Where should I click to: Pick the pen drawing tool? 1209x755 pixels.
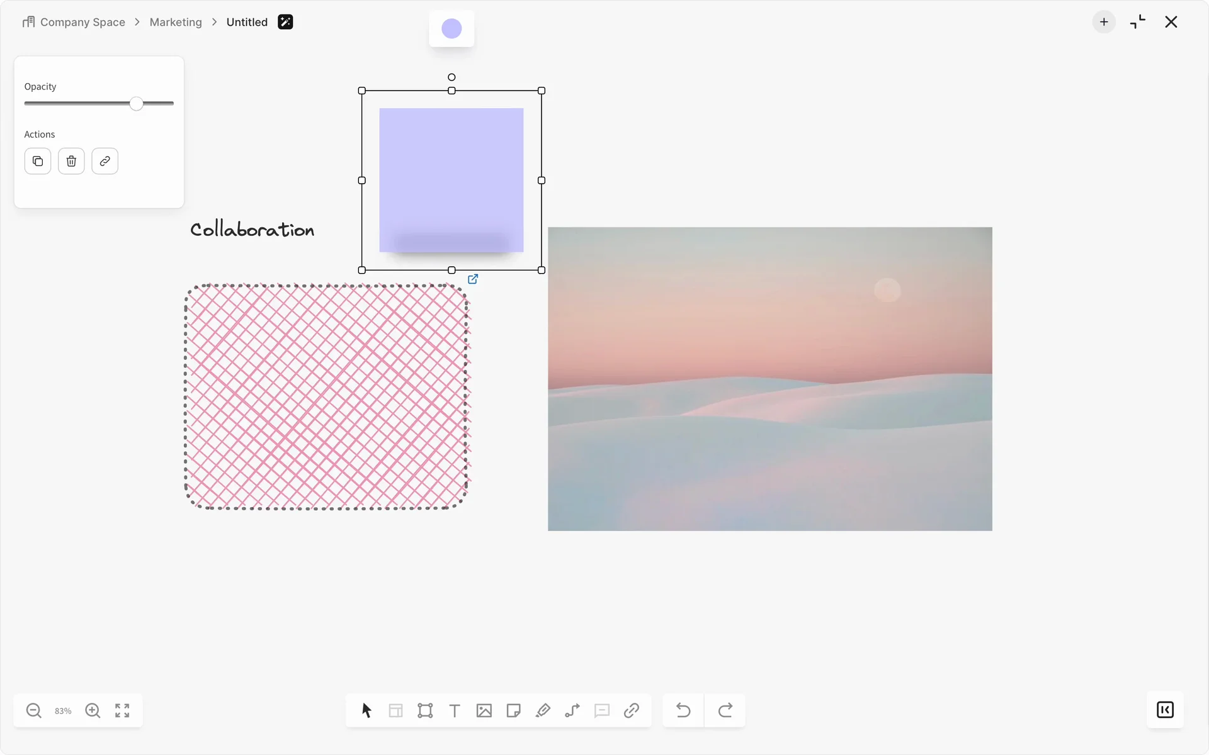pyautogui.click(x=543, y=710)
